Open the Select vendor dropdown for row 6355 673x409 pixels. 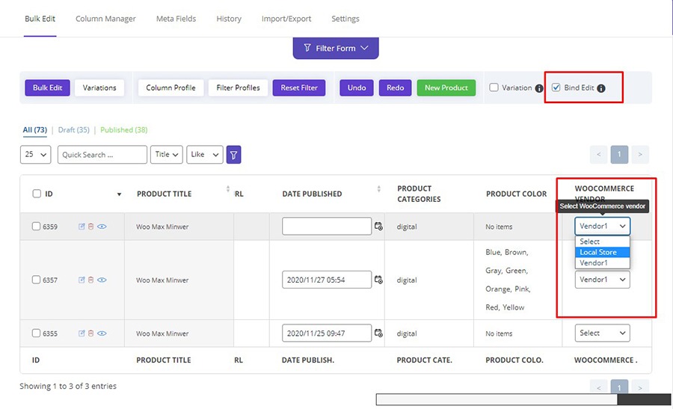point(603,333)
